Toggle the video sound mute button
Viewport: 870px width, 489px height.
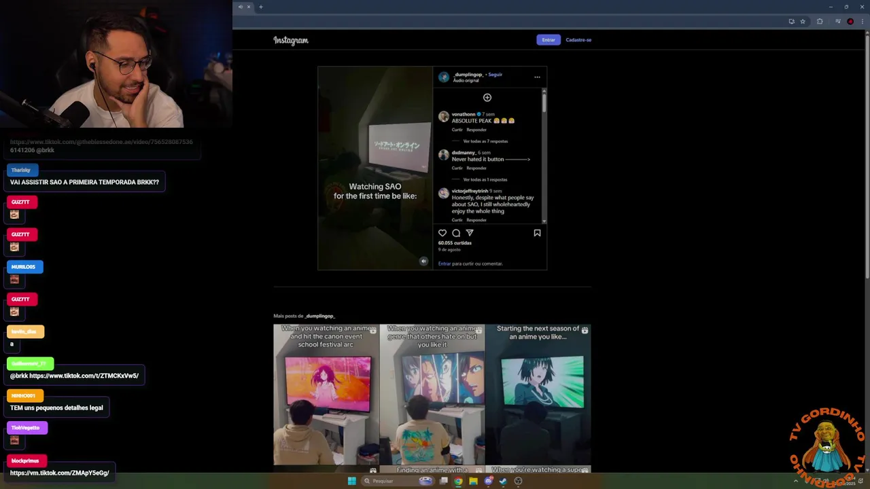click(x=423, y=261)
